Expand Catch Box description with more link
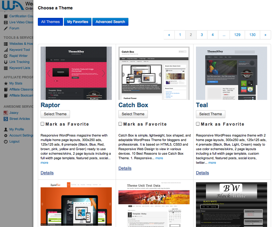 [x=159, y=158]
